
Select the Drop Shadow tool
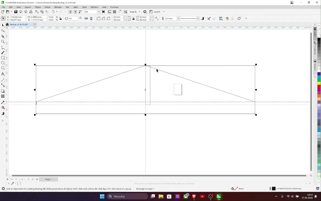pyautogui.click(x=3, y=91)
